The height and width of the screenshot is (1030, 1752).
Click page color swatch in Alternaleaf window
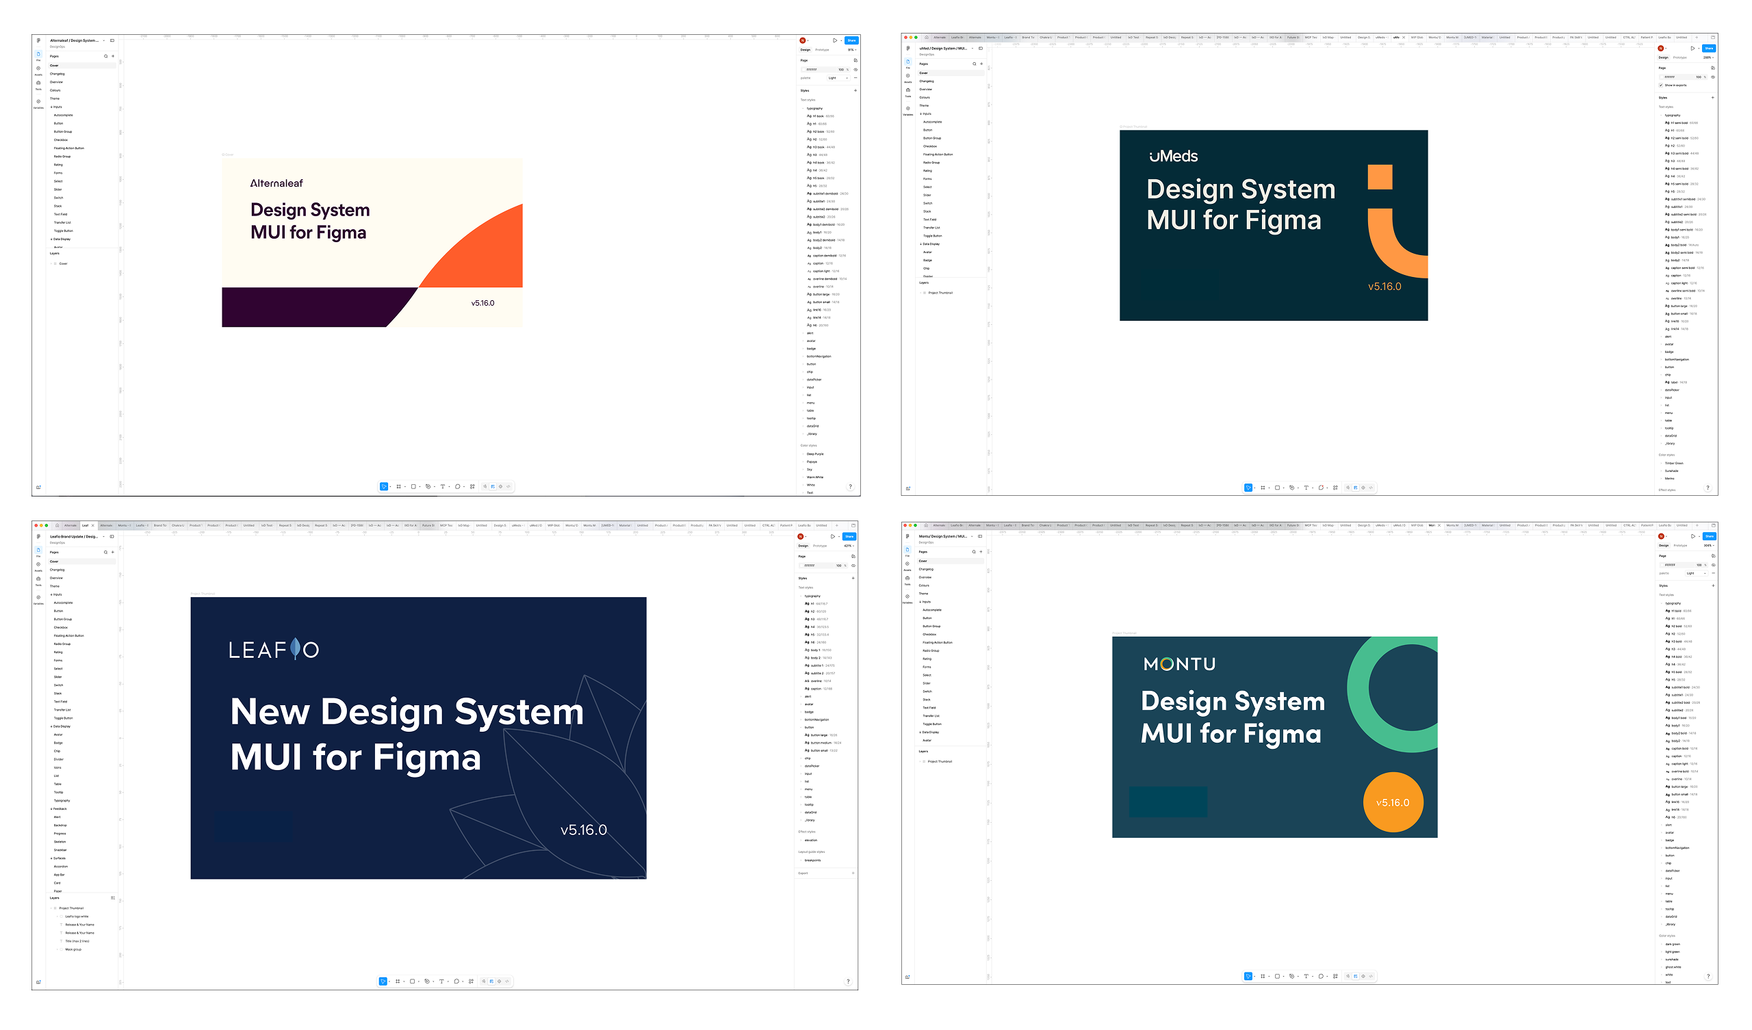coord(803,70)
